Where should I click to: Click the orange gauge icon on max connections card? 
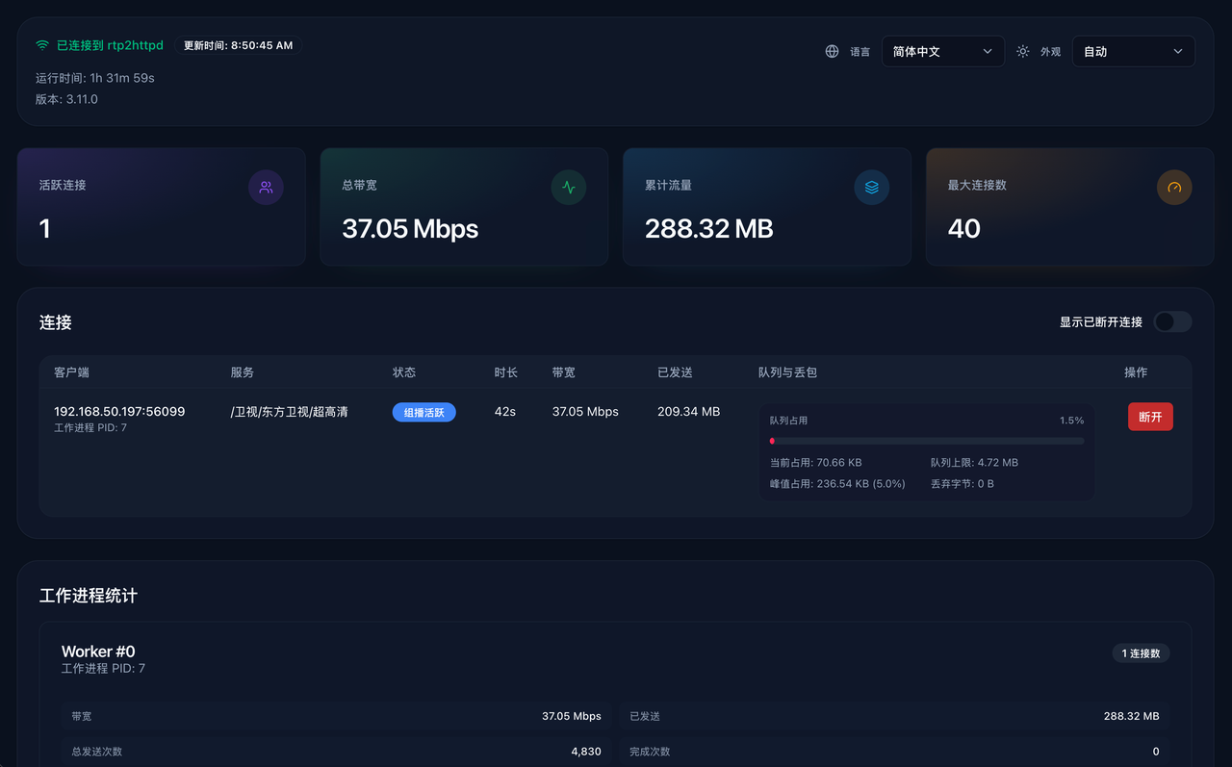pyautogui.click(x=1174, y=188)
